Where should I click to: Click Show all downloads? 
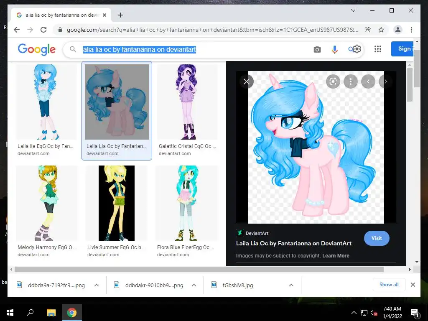tap(389, 285)
